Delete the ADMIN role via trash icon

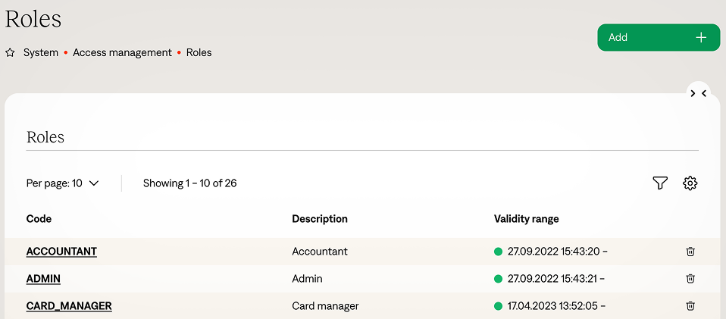(690, 279)
